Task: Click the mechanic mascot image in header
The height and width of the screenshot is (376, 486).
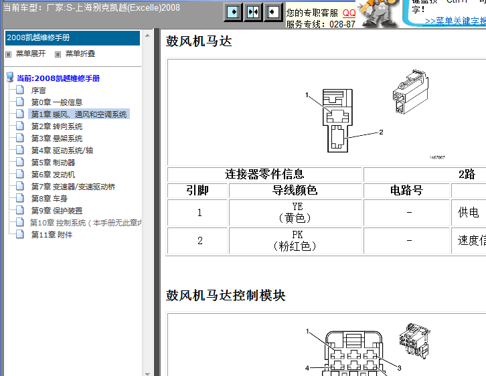Action: pos(379,13)
